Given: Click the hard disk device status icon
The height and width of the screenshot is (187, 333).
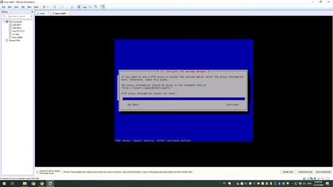Looking at the screenshot, I should [x=304, y=179].
